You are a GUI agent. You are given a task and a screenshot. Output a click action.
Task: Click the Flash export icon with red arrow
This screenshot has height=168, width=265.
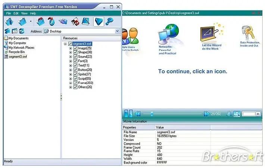click(x=52, y=22)
